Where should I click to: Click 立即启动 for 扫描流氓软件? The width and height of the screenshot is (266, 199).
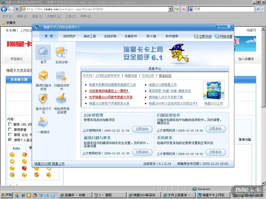[215, 129]
